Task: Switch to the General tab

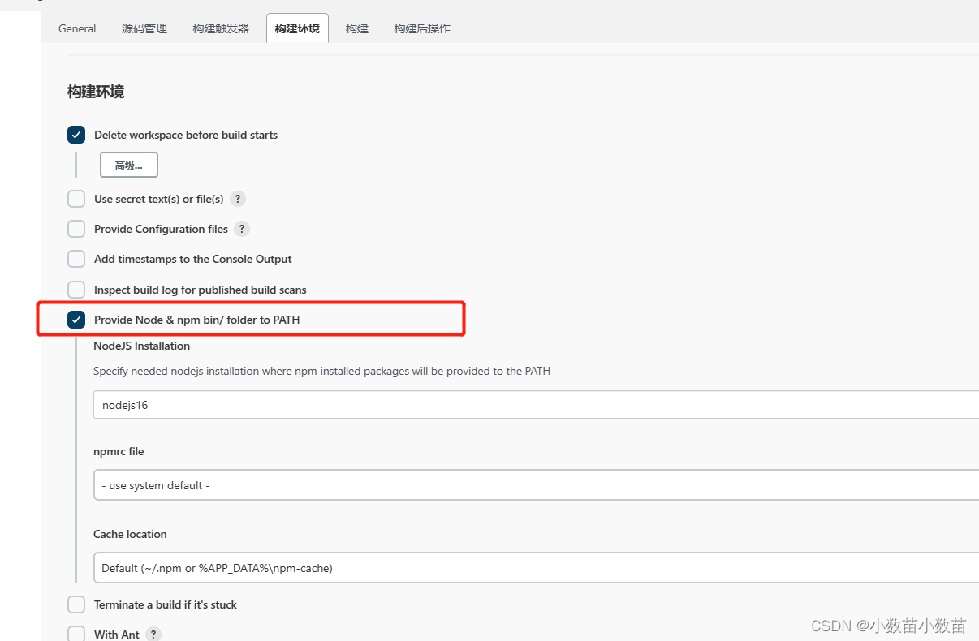Action: [77, 28]
